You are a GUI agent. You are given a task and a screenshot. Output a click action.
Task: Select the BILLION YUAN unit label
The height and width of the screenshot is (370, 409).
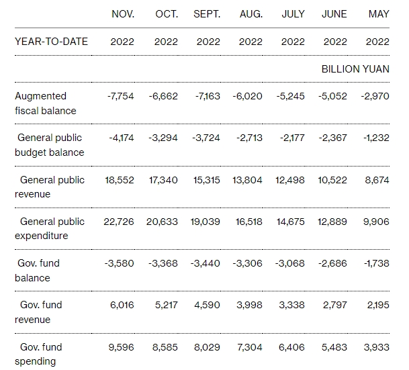click(x=355, y=69)
